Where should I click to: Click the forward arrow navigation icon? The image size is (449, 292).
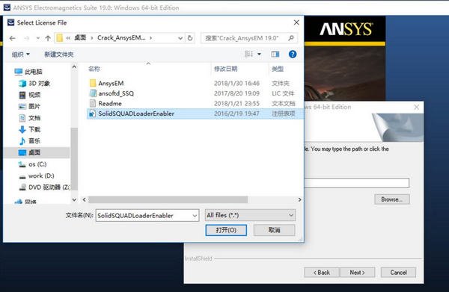pyautogui.click(x=26, y=38)
